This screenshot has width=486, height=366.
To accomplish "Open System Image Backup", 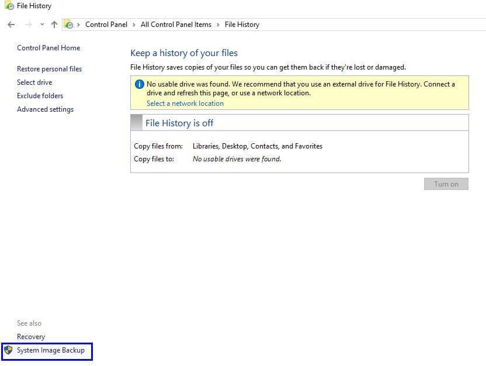I will tap(51, 350).
